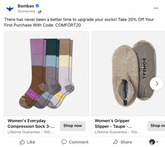Click the Share arrow icon
The width and height of the screenshot is (165, 147).
[x=115, y=142]
